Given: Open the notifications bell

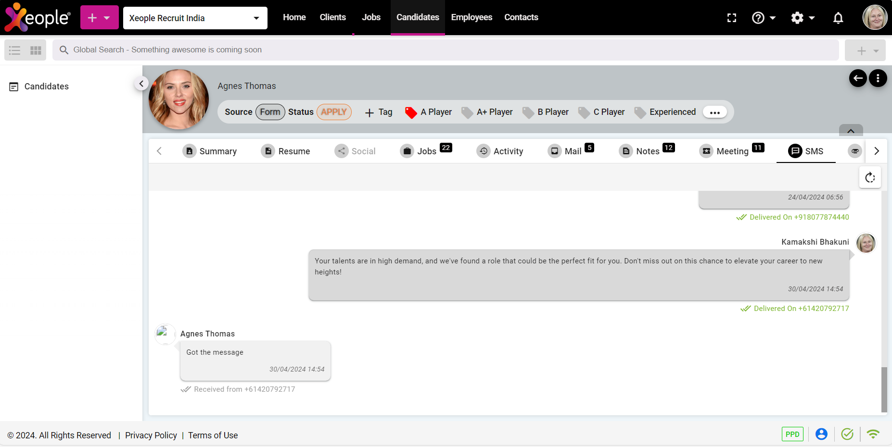Looking at the screenshot, I should pyautogui.click(x=838, y=18).
